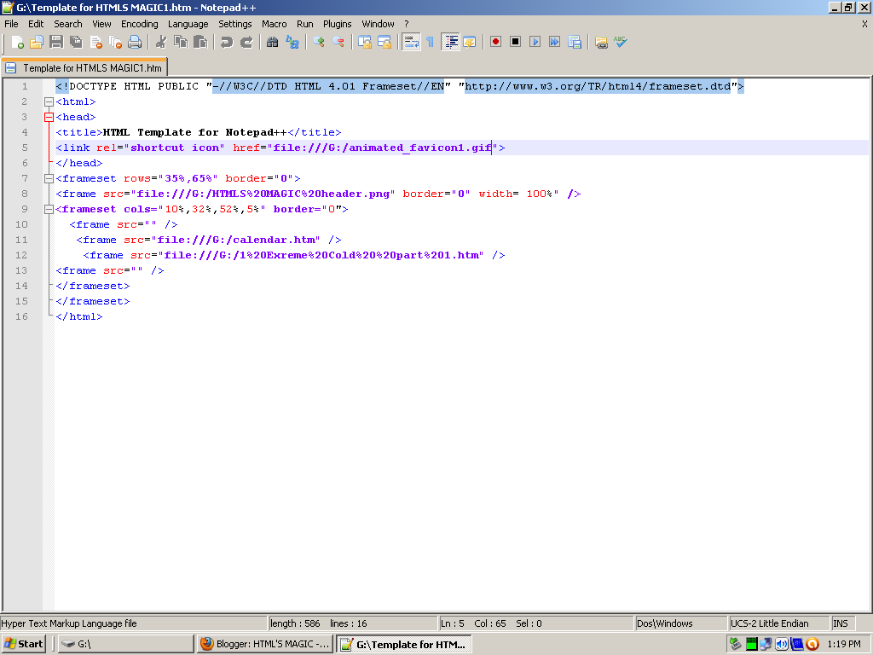
Task: Open the Find dialog icon
Action: 272,41
